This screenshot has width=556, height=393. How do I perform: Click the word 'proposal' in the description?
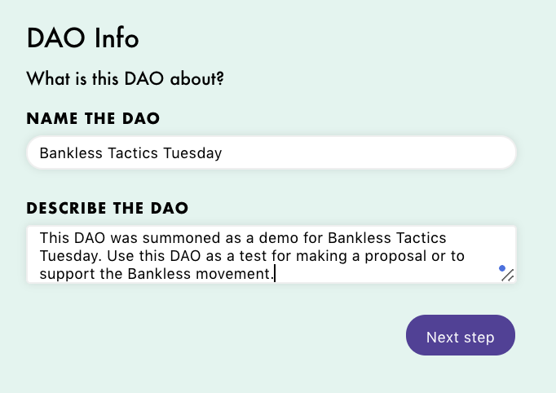point(395,256)
